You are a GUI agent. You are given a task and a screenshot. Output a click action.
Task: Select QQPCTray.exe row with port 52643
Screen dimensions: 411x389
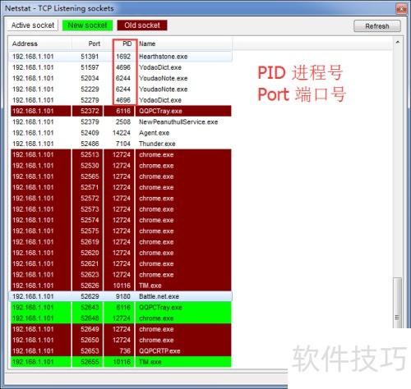(x=121, y=307)
